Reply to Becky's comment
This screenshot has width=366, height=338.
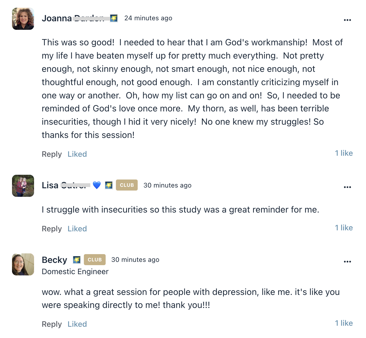click(52, 324)
